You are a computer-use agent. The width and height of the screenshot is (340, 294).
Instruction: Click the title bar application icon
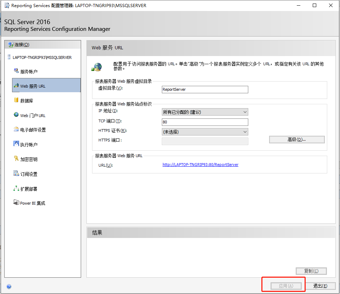pos(7,5)
